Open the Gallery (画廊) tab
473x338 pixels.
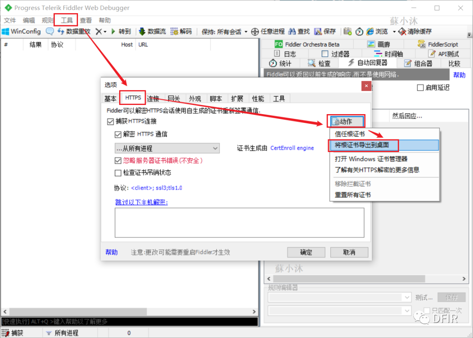(379, 44)
